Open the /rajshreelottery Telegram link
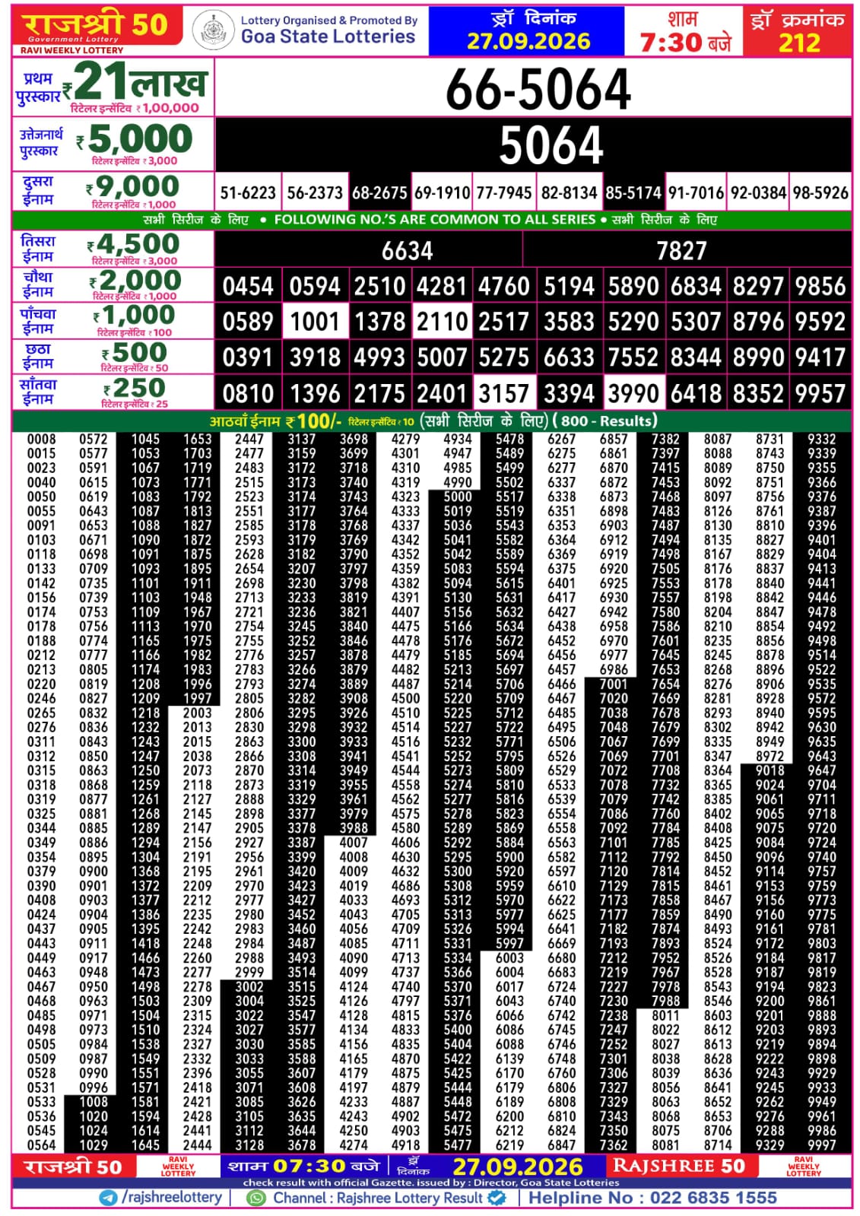The image size is (860, 1216). [172, 1198]
